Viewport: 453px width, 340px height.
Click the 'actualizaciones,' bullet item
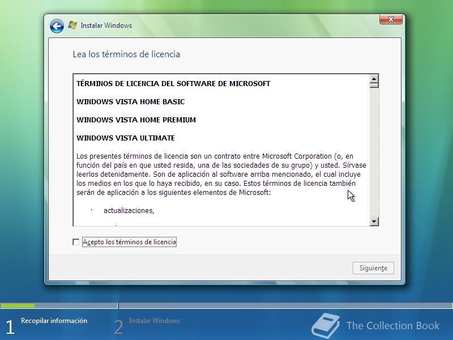tap(129, 211)
